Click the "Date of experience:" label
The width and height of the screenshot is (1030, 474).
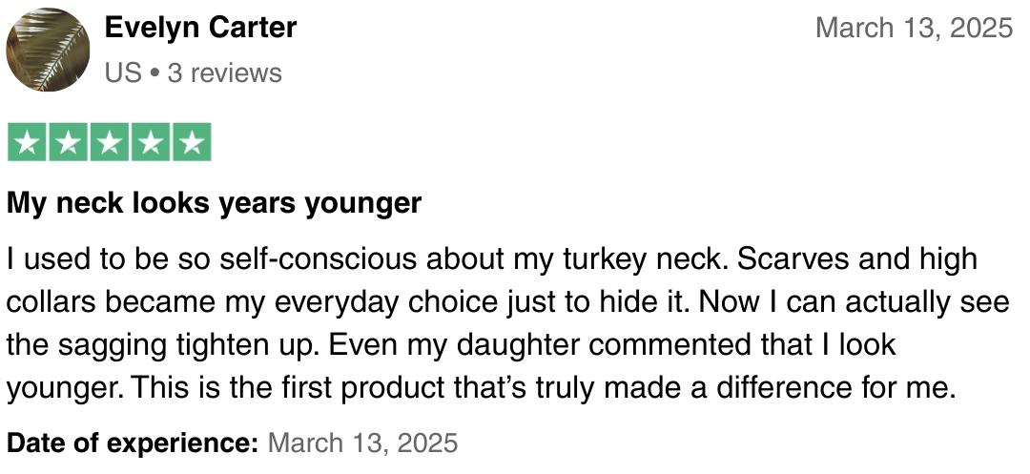click(x=133, y=443)
